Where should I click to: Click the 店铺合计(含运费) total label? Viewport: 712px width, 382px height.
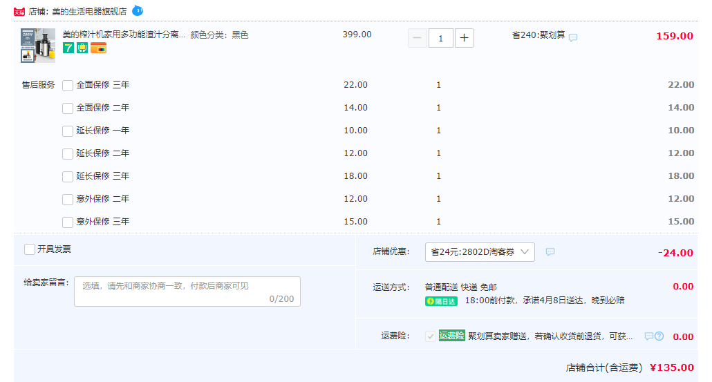point(604,367)
